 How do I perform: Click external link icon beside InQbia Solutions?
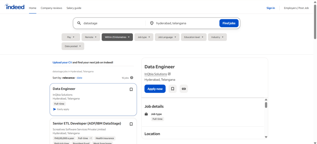pos(169,74)
